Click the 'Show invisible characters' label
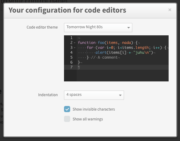The height and width of the screenshot is (141, 180). click(x=94, y=109)
